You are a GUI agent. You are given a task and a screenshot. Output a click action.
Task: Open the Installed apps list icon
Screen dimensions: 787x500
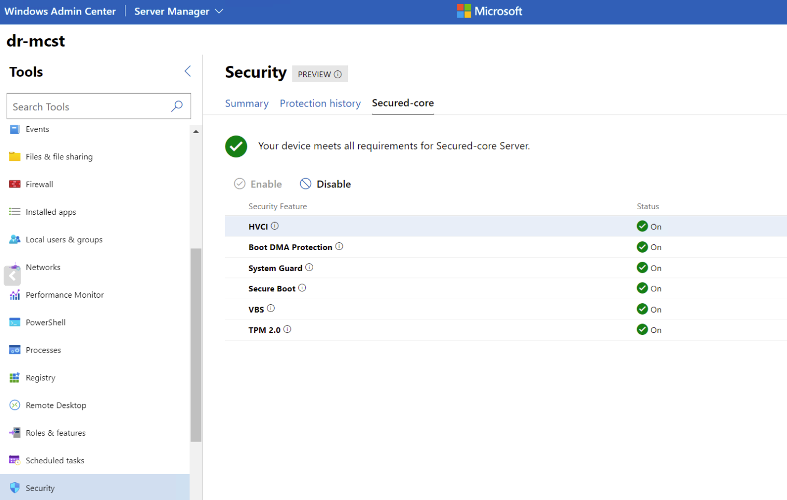[x=15, y=212]
